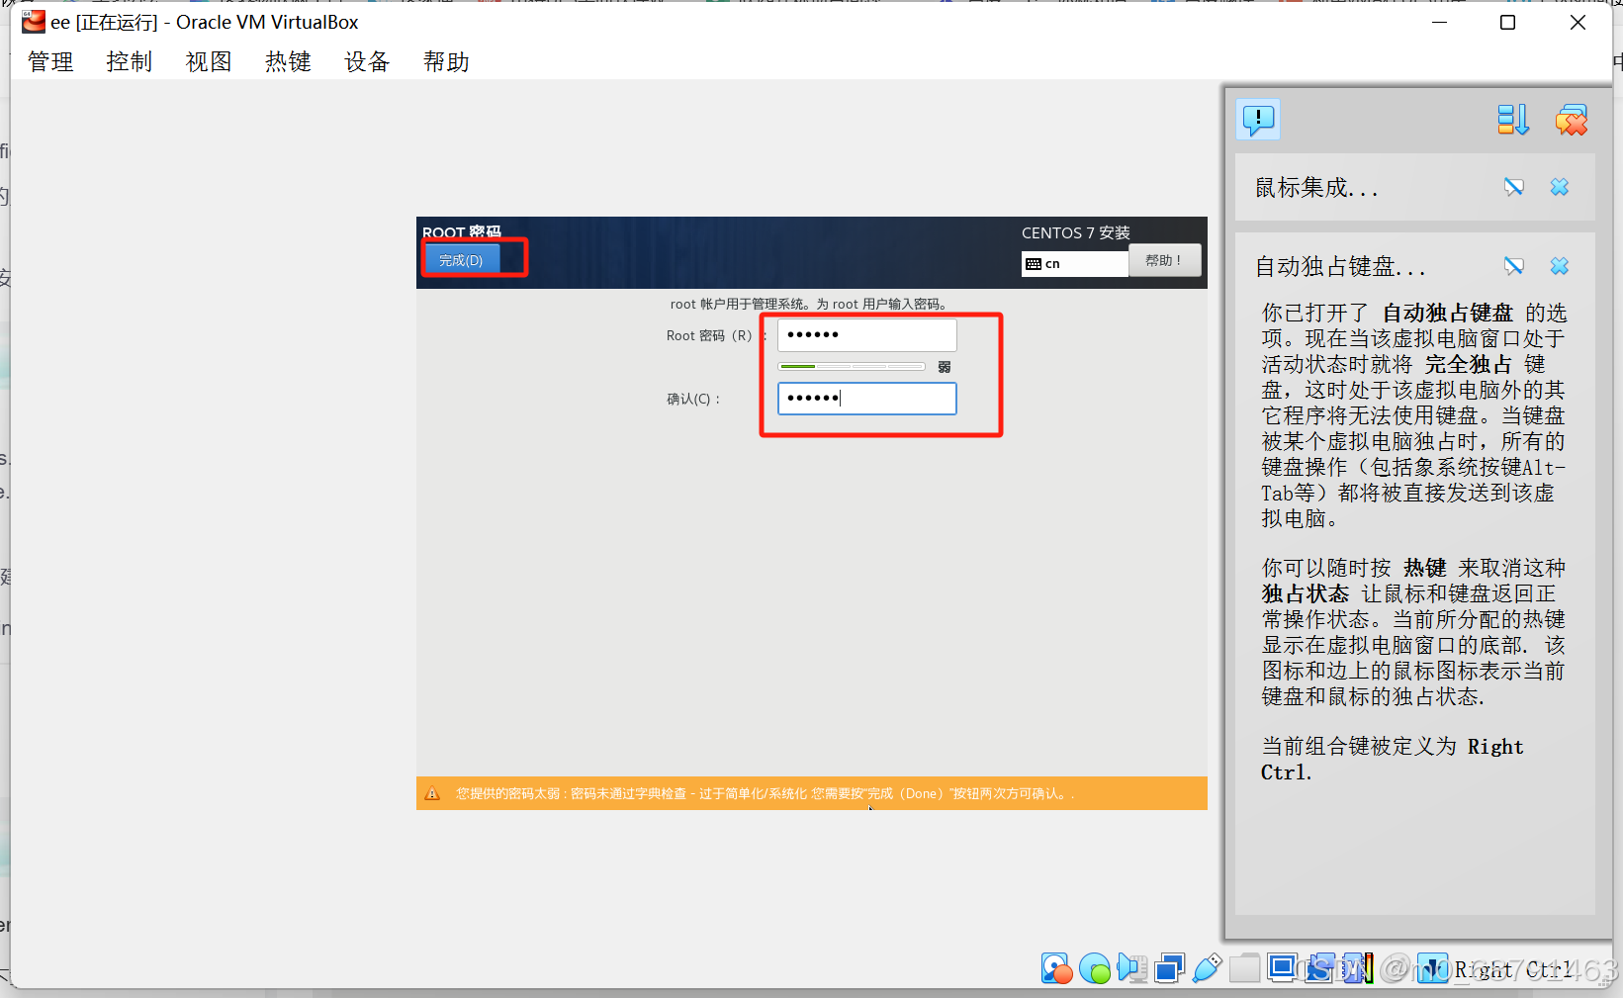
Task: Click the 完成(D) done button
Action: tap(462, 260)
